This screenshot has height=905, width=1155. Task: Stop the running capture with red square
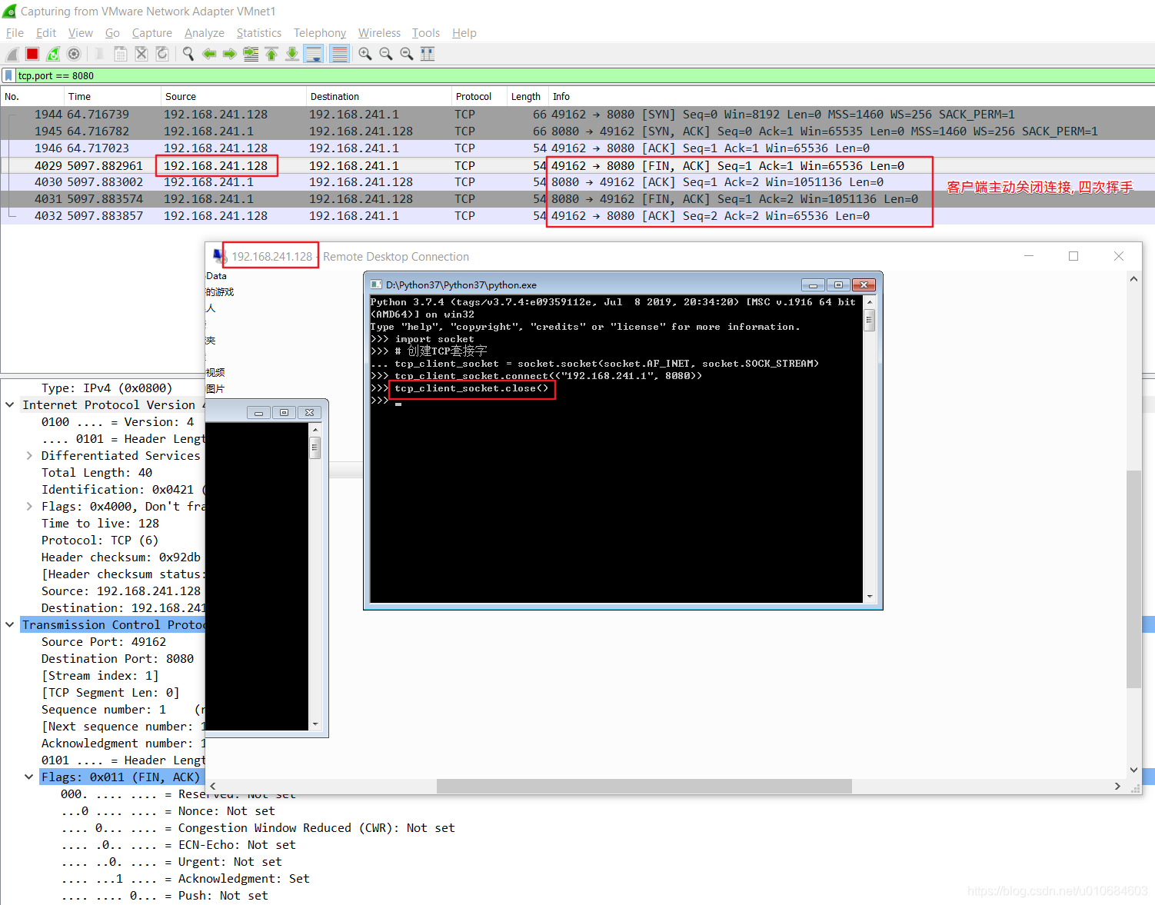[32, 54]
